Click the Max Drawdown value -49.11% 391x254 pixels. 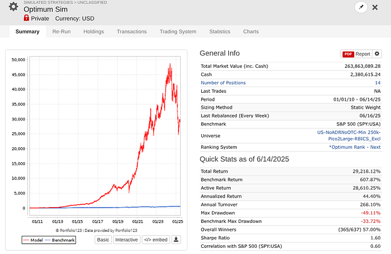(371, 213)
